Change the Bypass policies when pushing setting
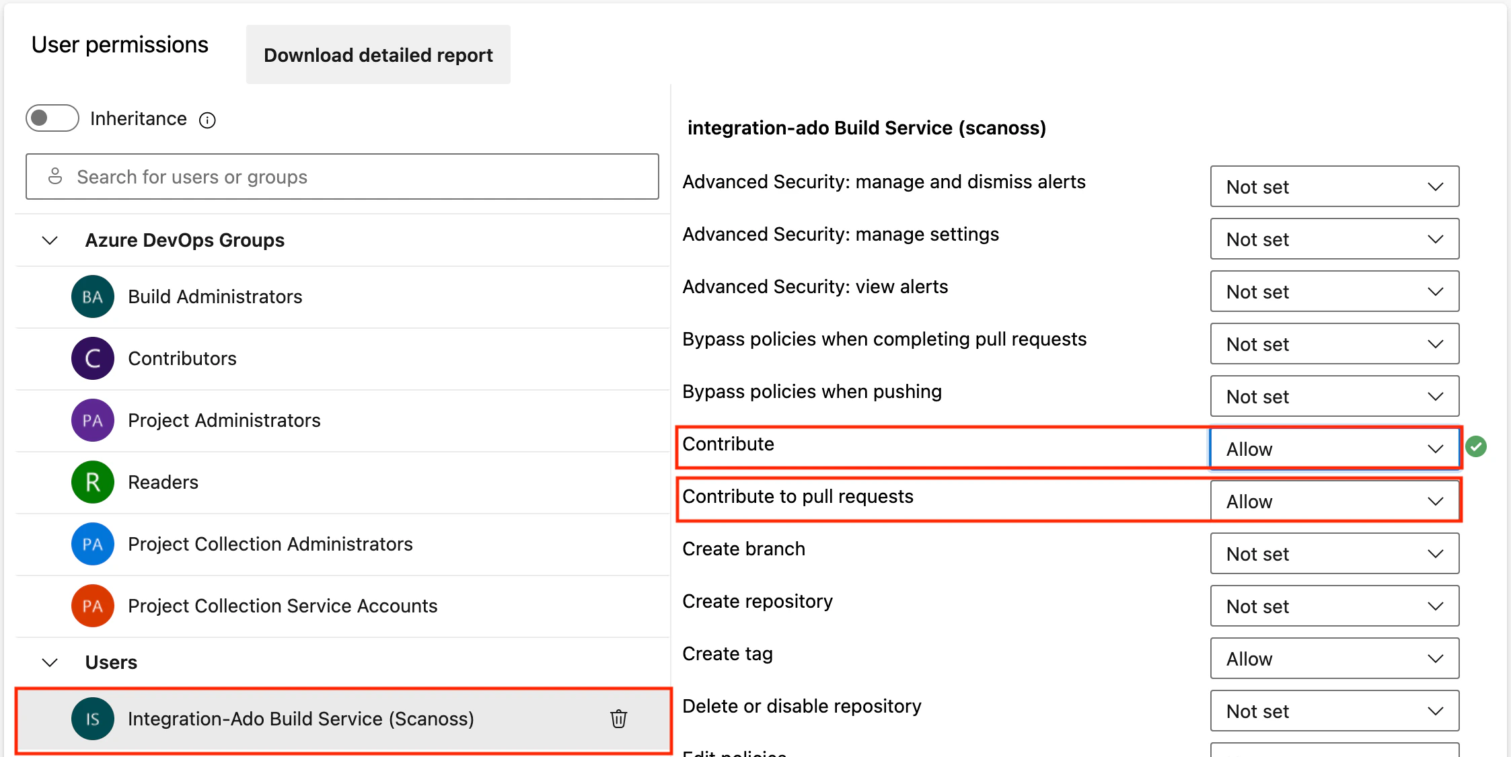Viewport: 1511px width, 757px height. point(1333,396)
